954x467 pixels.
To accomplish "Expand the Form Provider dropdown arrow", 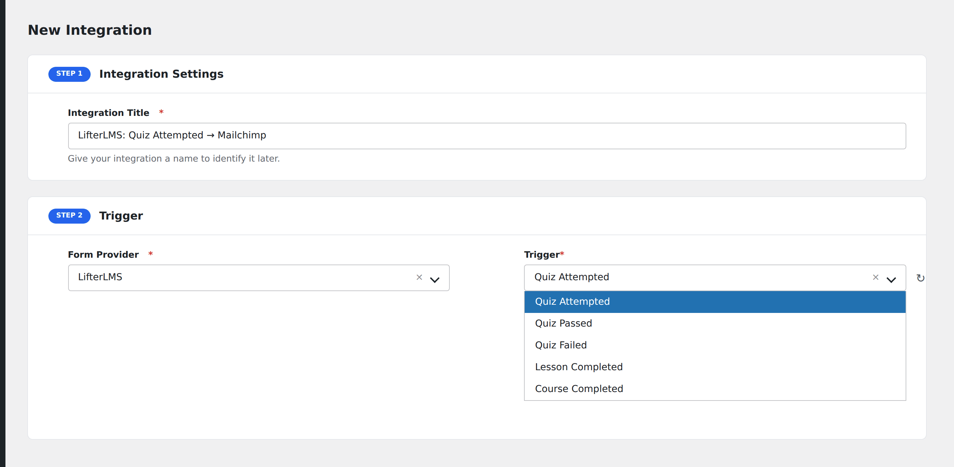I will point(435,280).
